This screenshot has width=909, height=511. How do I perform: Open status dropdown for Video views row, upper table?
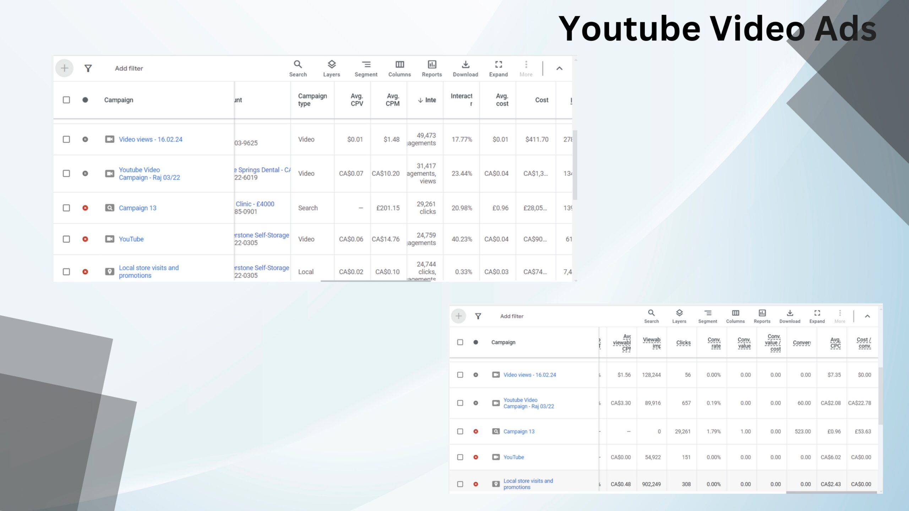(85, 139)
